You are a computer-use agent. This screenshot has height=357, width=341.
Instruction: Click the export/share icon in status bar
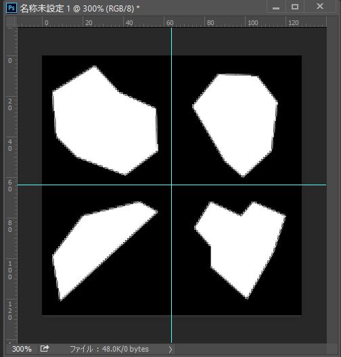pyautogui.click(x=45, y=348)
